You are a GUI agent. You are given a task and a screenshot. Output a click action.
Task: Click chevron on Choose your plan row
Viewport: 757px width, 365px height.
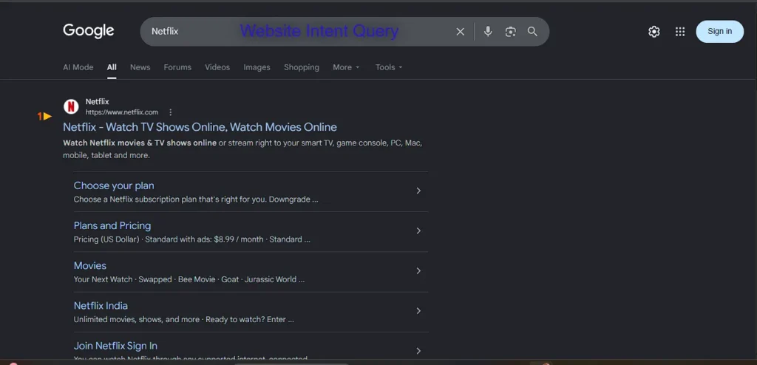pyautogui.click(x=418, y=191)
